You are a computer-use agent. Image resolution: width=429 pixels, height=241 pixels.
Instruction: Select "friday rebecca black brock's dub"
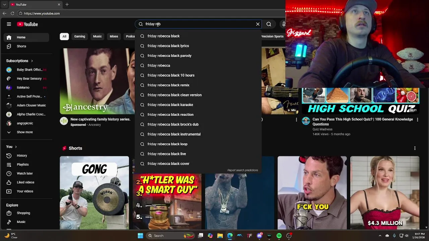(x=198, y=124)
